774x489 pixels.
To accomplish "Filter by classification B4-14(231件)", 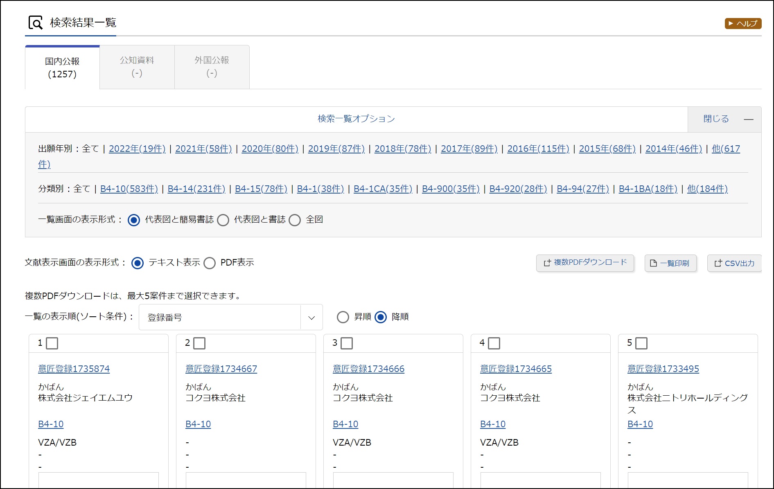I will [x=196, y=189].
